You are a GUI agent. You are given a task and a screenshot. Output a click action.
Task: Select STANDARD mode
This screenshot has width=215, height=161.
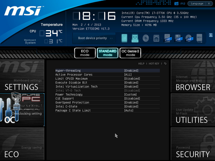pyautogui.click(x=107, y=53)
